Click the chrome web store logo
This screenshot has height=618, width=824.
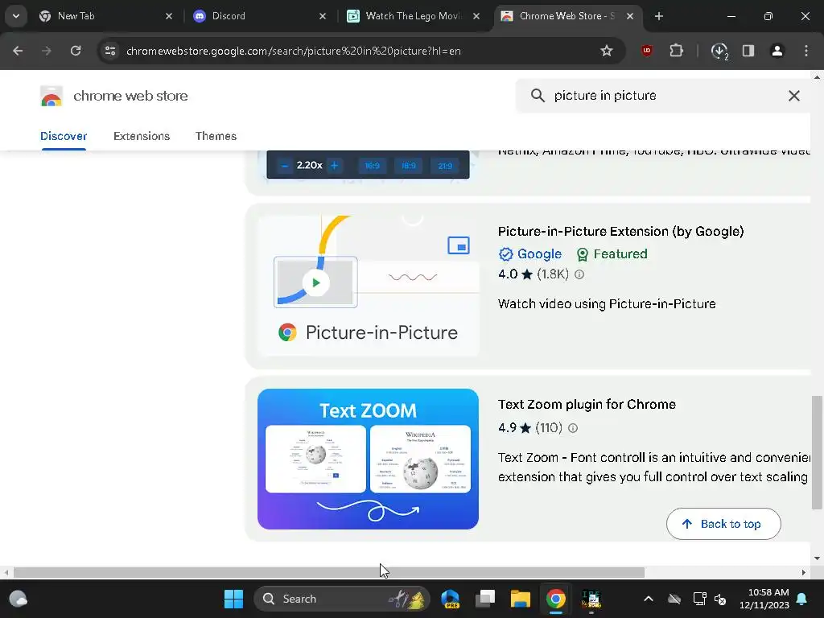point(114,97)
